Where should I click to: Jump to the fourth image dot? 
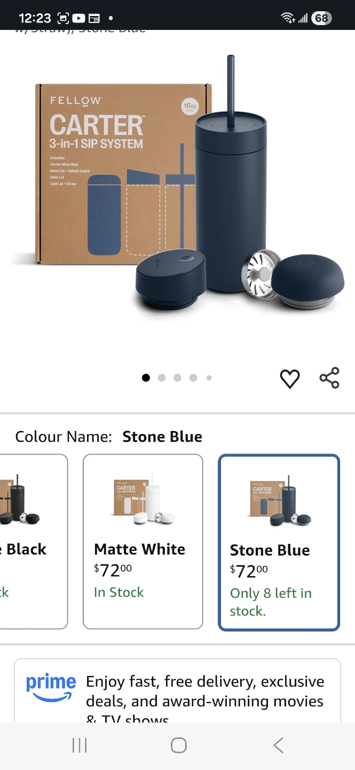[x=193, y=378]
